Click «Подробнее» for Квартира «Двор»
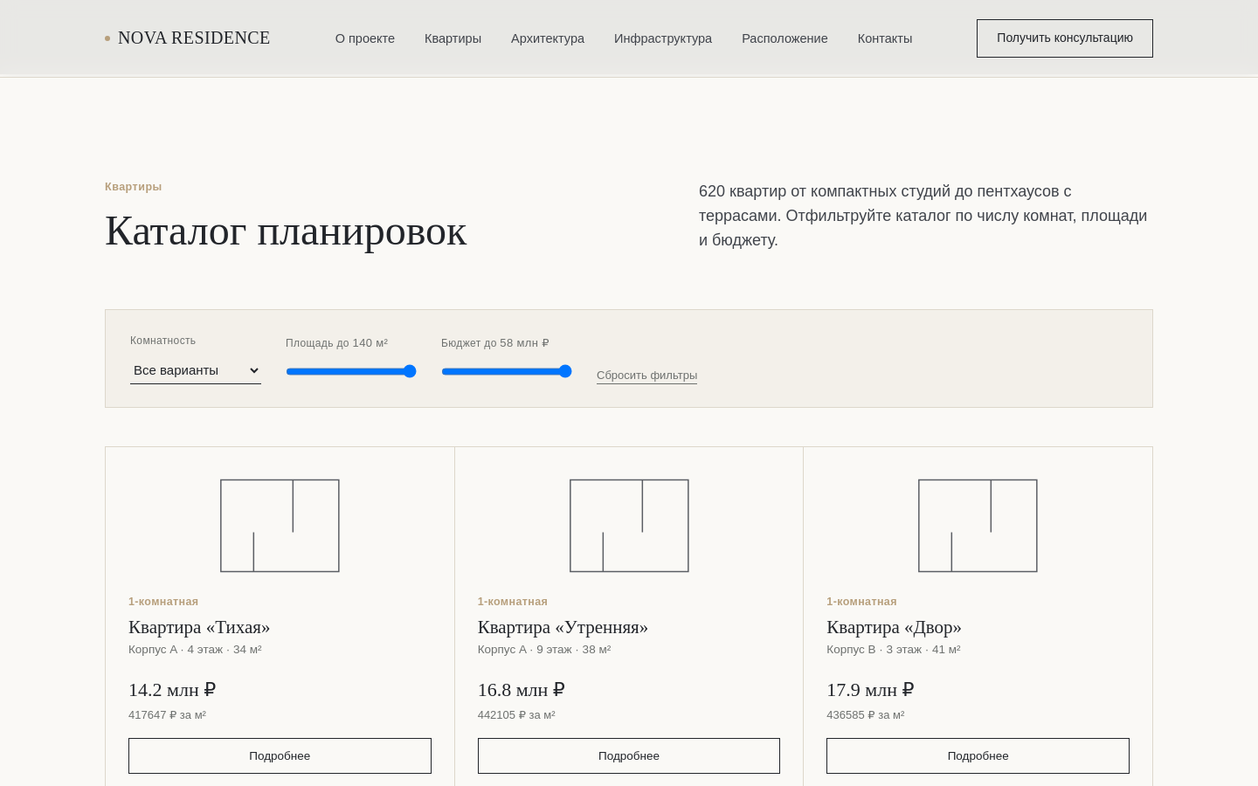This screenshot has height=786, width=1258. click(x=978, y=756)
